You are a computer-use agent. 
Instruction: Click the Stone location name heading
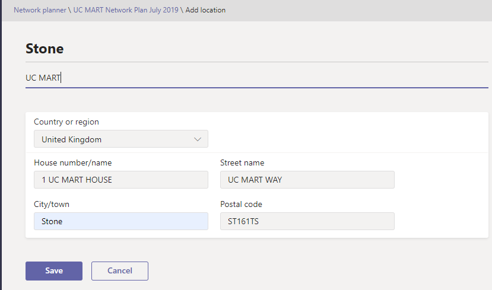[x=45, y=49]
